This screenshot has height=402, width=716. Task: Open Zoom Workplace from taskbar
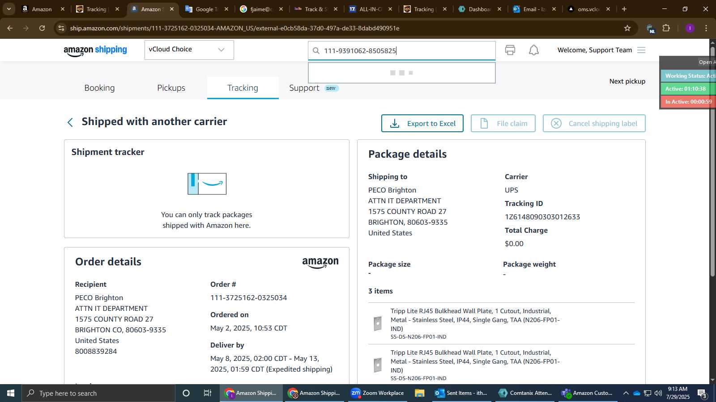[377, 393]
